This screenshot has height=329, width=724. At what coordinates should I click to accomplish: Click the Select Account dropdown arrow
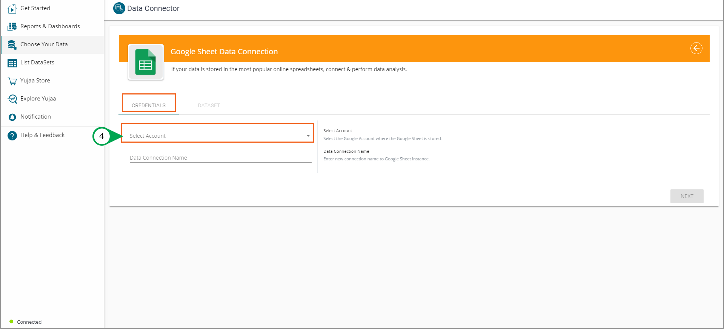click(x=308, y=136)
